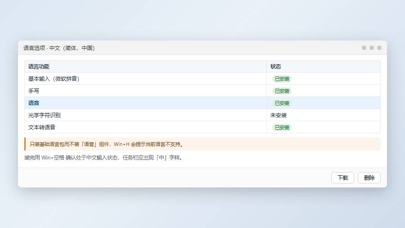Click the orange Win+H warning note

202,144
